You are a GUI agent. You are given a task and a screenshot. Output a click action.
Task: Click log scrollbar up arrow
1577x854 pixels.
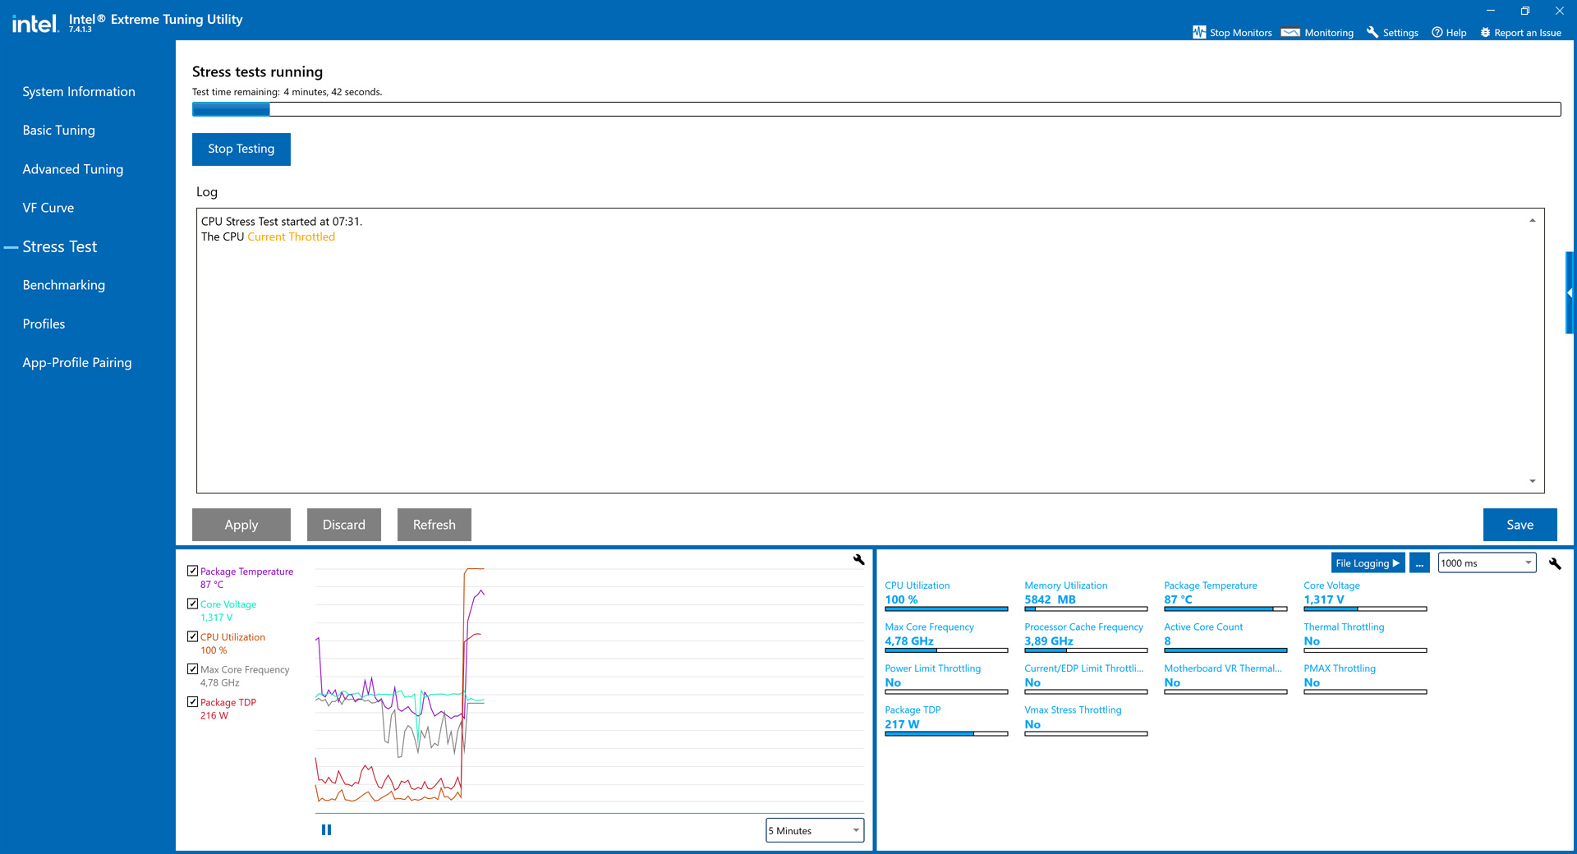pyautogui.click(x=1533, y=221)
